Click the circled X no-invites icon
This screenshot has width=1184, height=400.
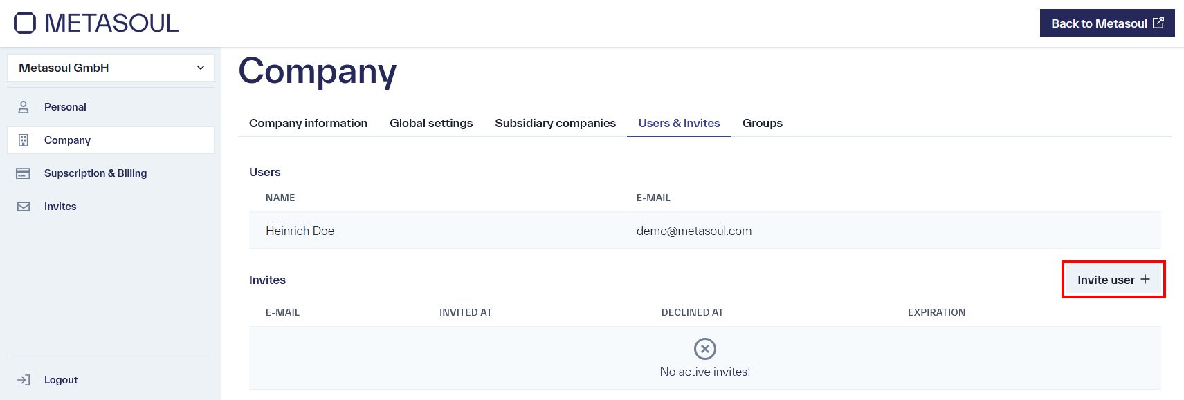click(705, 349)
